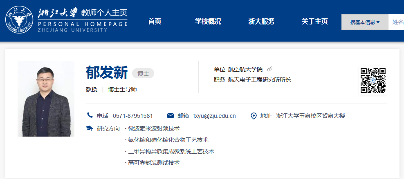Click the 博士生导师 text
This screenshot has height=179, width=404.
tap(122, 89)
